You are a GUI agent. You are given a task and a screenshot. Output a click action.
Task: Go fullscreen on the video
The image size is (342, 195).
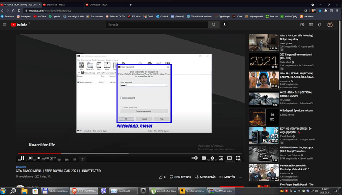(x=238, y=158)
